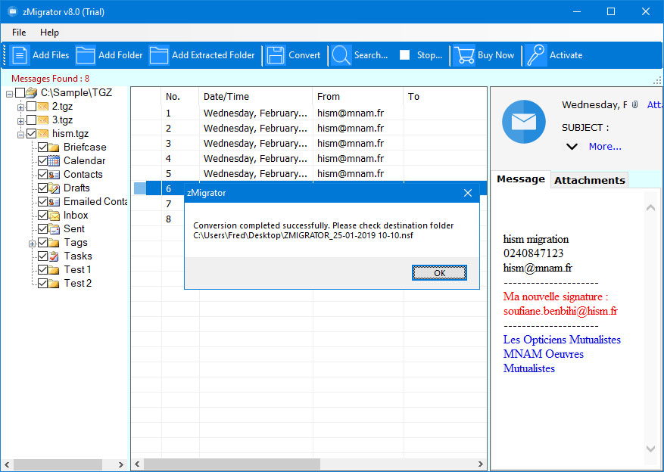The image size is (664, 472).
Task: Close the zMigrator conversion dialog
Action: 468,193
